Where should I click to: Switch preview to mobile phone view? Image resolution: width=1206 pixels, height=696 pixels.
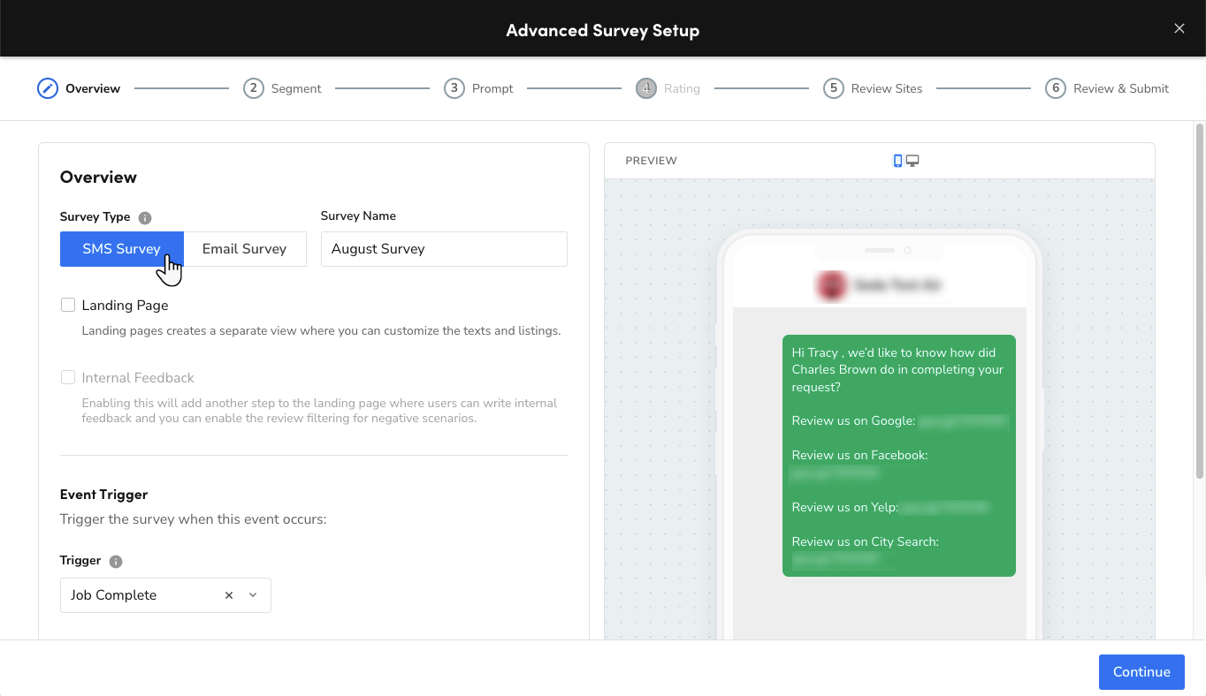(897, 161)
